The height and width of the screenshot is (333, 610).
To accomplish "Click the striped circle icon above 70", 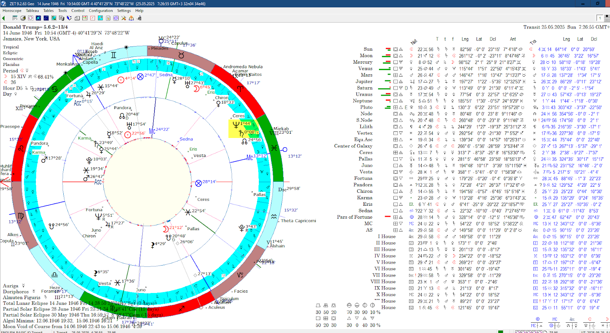I will (349, 306).
